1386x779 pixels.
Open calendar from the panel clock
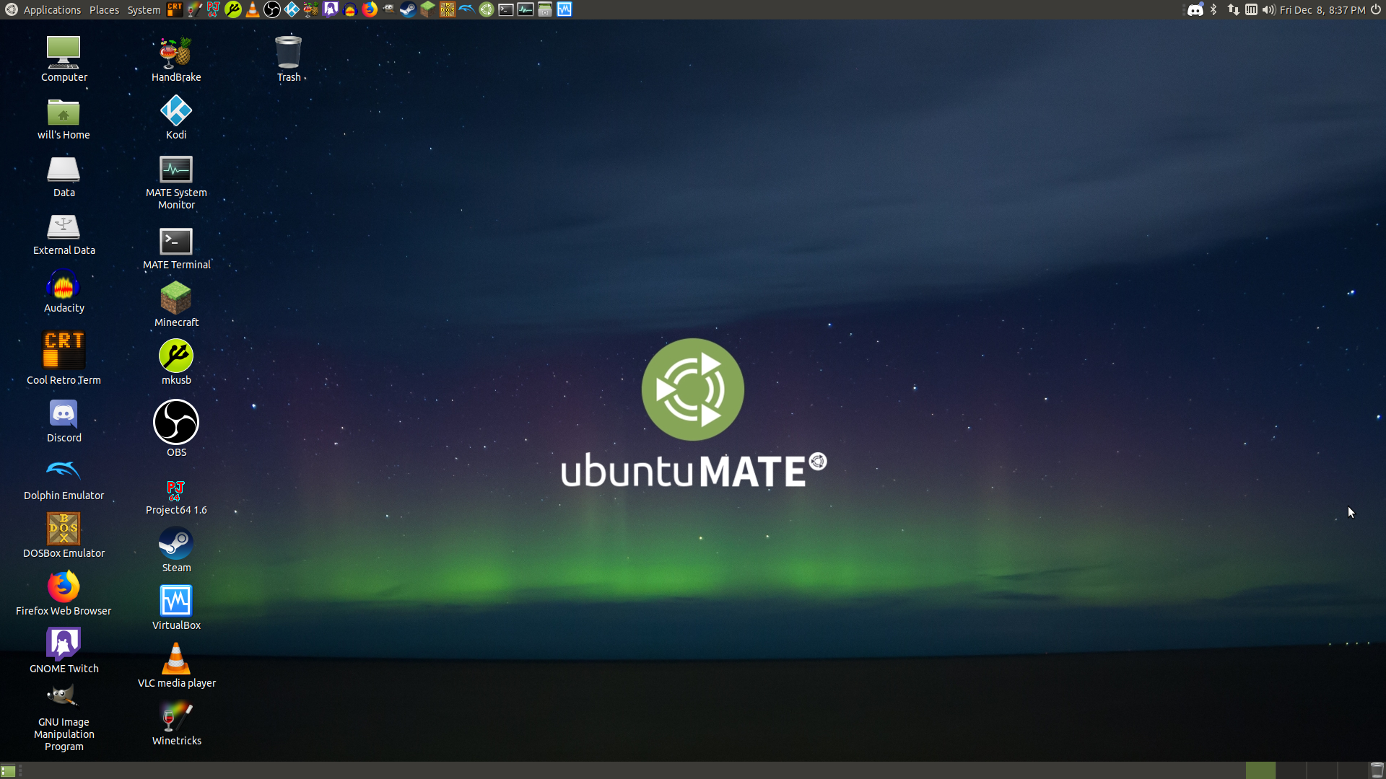1322,10
